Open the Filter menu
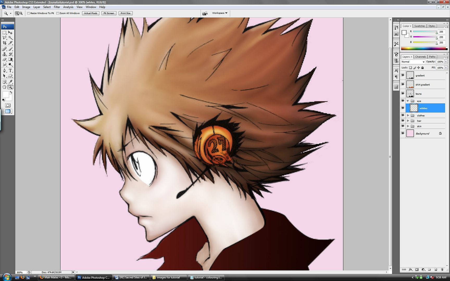The width and height of the screenshot is (450, 281). point(57,7)
